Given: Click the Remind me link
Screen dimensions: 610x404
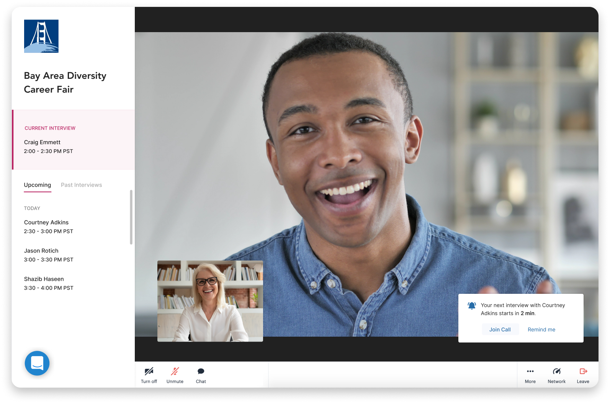Looking at the screenshot, I should click(541, 329).
